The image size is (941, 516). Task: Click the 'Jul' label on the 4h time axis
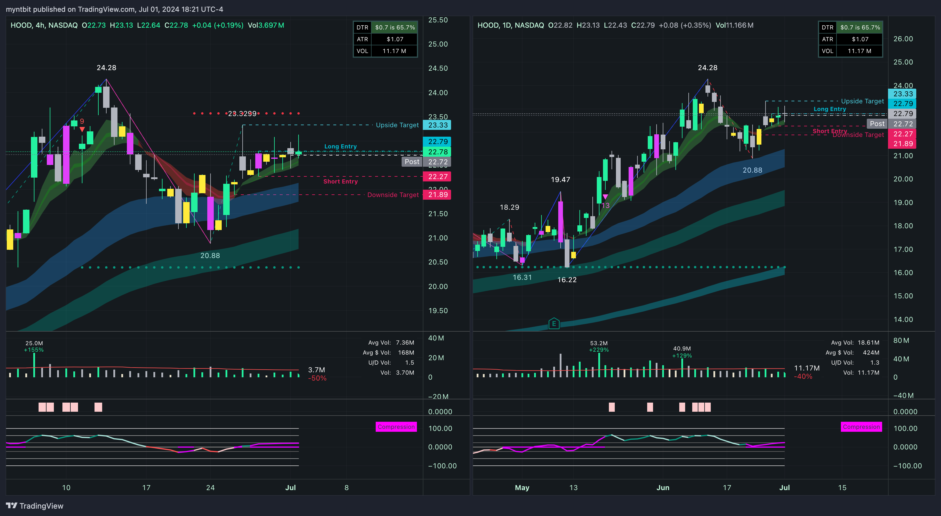point(290,487)
